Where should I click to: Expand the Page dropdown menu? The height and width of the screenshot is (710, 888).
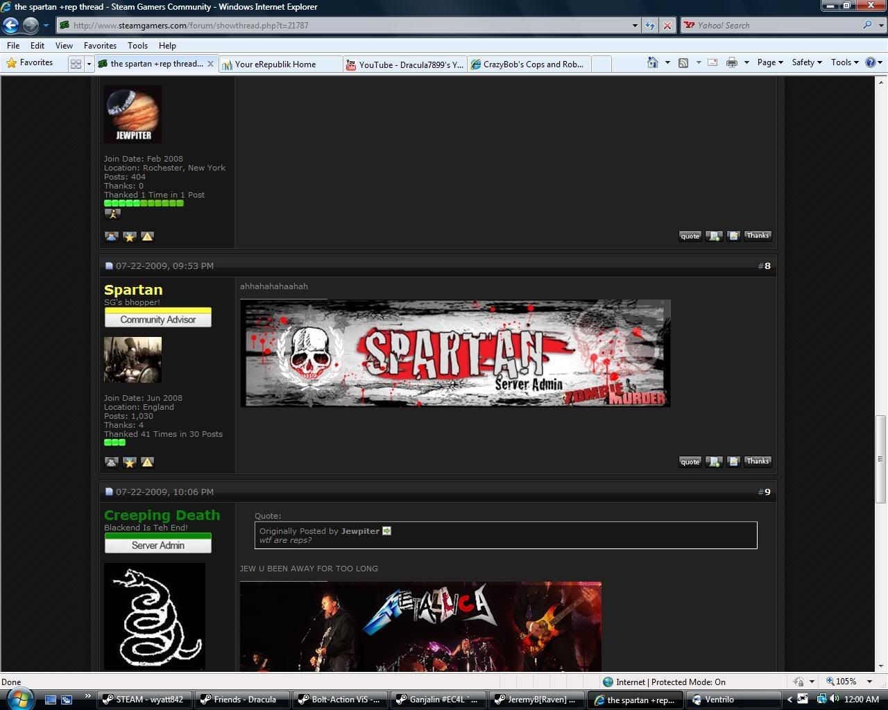[769, 62]
